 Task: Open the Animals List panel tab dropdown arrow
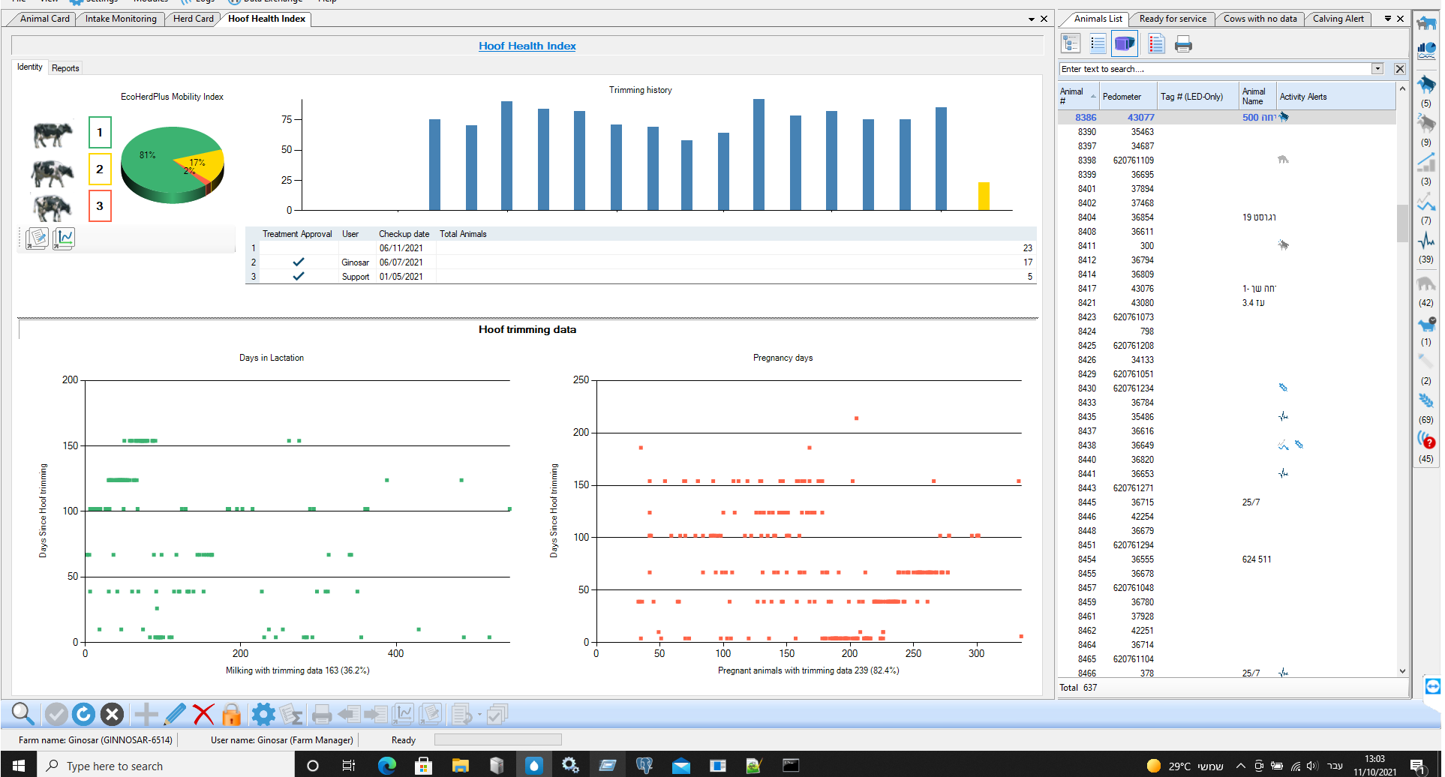tap(1387, 19)
